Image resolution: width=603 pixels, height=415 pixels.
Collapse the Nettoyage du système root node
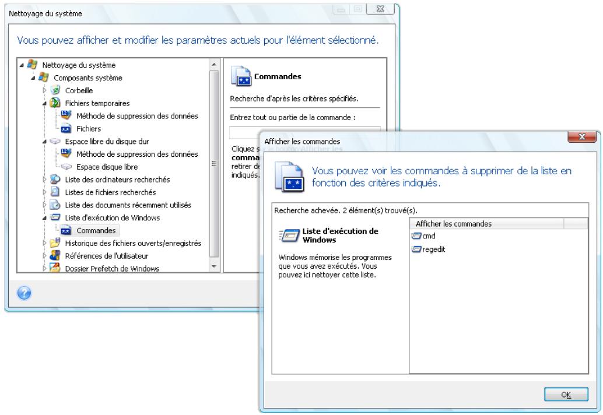coord(22,65)
